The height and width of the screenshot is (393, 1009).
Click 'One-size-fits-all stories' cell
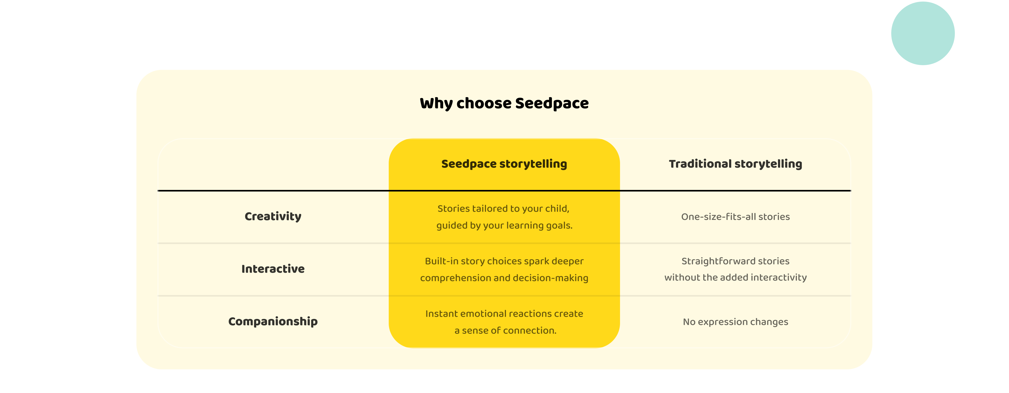(x=735, y=217)
